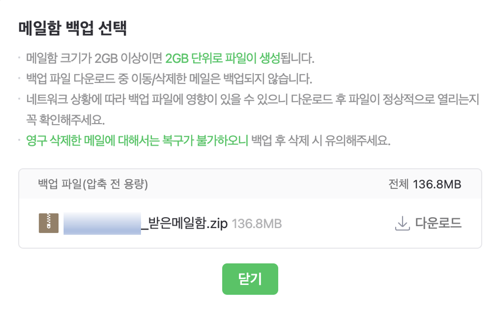Click the 전체 136.8MB total size value
This screenshot has width=498, height=314.
[x=437, y=184]
